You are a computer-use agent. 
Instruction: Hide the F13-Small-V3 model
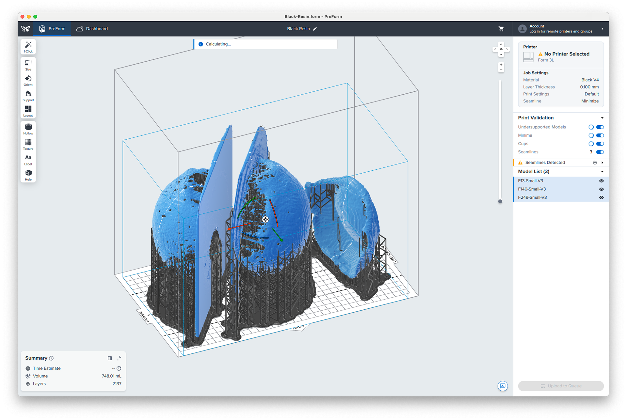click(x=601, y=181)
